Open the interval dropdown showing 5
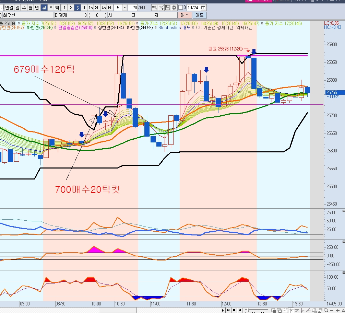Viewport: 345px width, 313px height. [124, 8]
